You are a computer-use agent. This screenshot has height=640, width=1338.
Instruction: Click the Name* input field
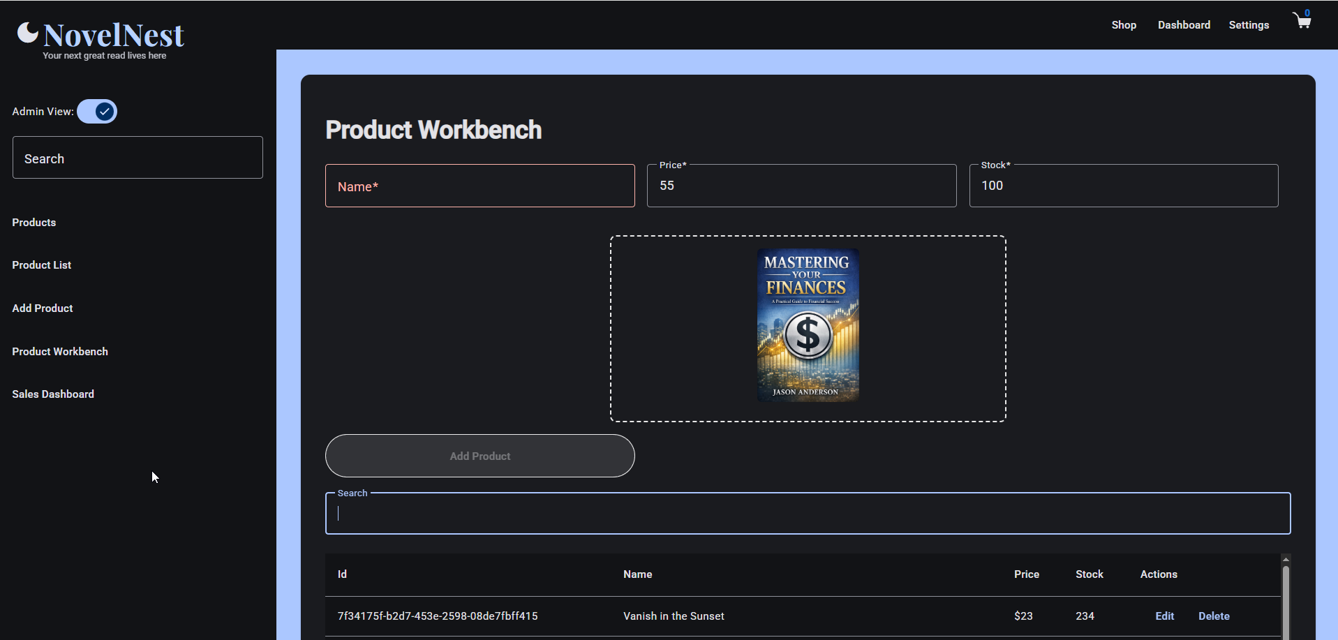coord(480,186)
